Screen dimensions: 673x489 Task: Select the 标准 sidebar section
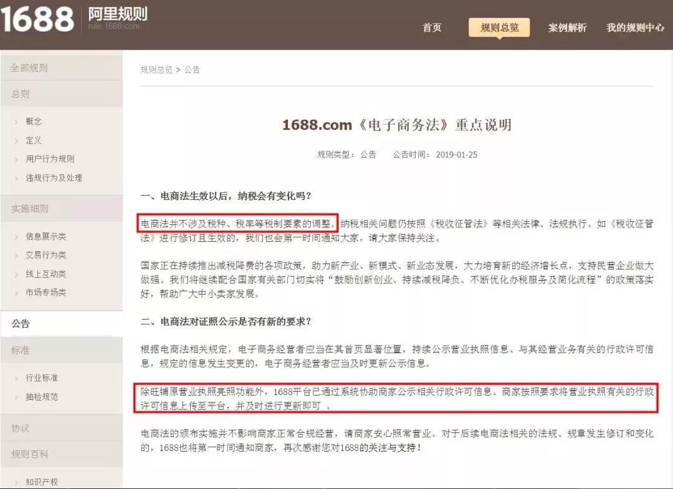[x=61, y=350]
